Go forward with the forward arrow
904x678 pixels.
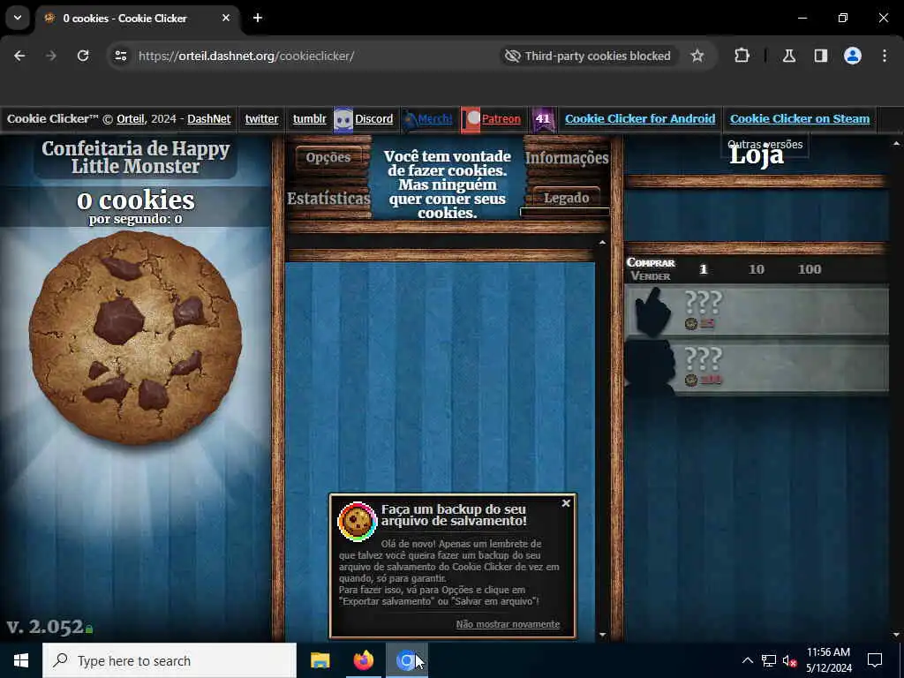point(51,56)
